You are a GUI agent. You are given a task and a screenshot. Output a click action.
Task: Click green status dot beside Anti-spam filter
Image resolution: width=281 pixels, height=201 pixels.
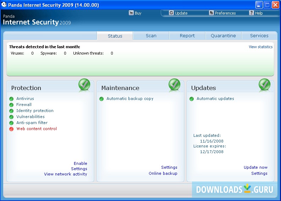(x=11, y=123)
